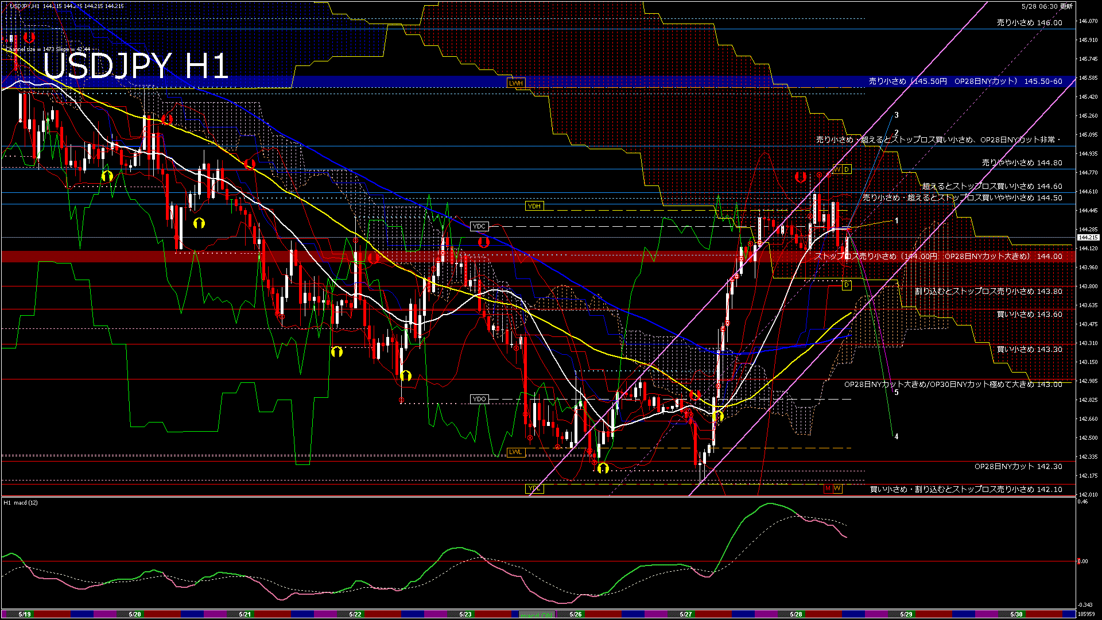Click wave projection label 4
Viewport: 1102px width, 620px height.
[897, 437]
